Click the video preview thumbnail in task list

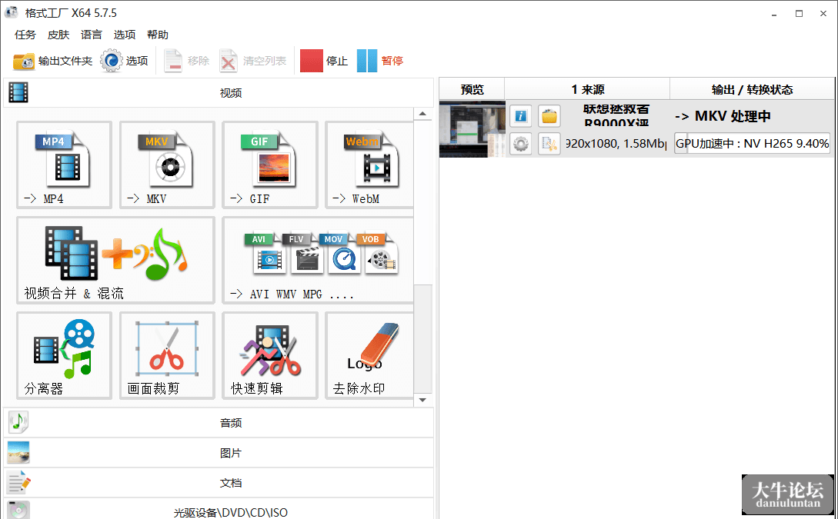click(472, 129)
